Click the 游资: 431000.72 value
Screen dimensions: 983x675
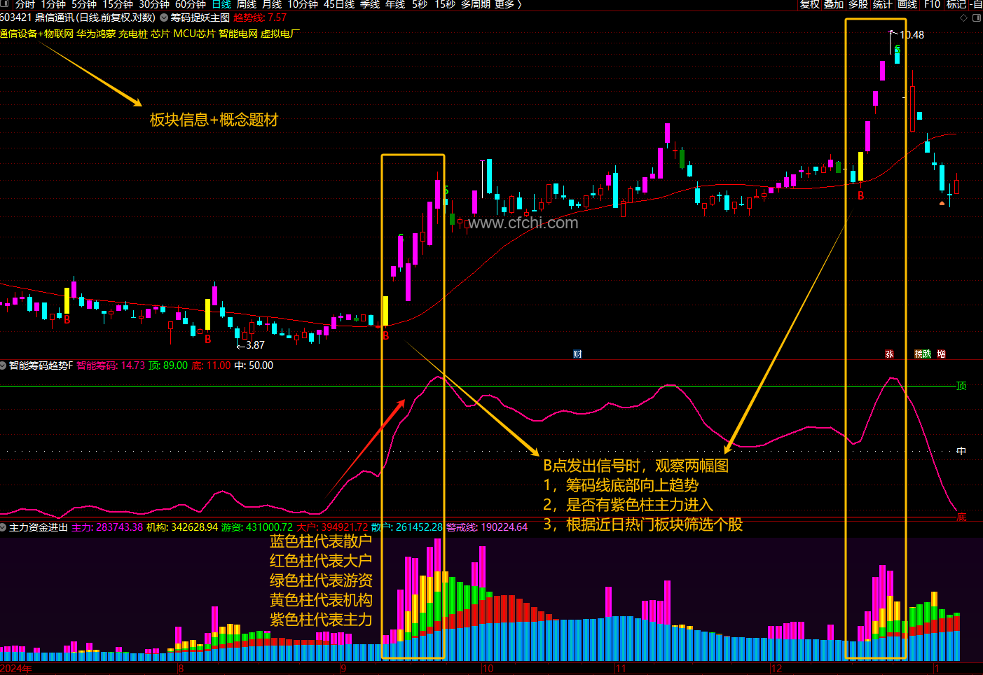[257, 527]
